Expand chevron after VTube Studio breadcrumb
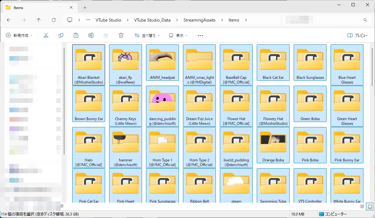 (128, 20)
